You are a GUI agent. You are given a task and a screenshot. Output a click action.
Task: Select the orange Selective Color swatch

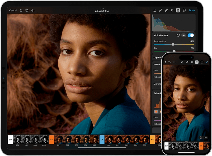pos(156,112)
